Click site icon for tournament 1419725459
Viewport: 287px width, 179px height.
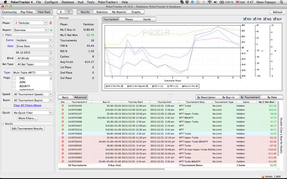pos(62,105)
